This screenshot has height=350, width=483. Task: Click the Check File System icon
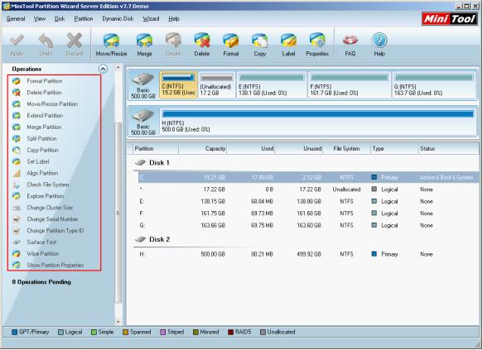[x=17, y=185]
